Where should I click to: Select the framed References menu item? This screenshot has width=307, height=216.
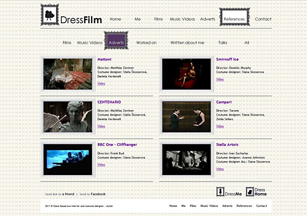234,17
